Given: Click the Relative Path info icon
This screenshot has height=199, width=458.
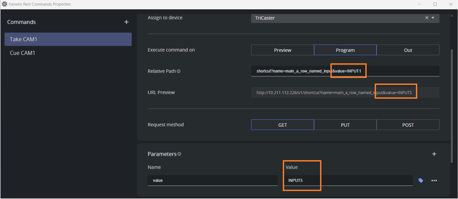Looking at the screenshot, I should click(x=179, y=71).
